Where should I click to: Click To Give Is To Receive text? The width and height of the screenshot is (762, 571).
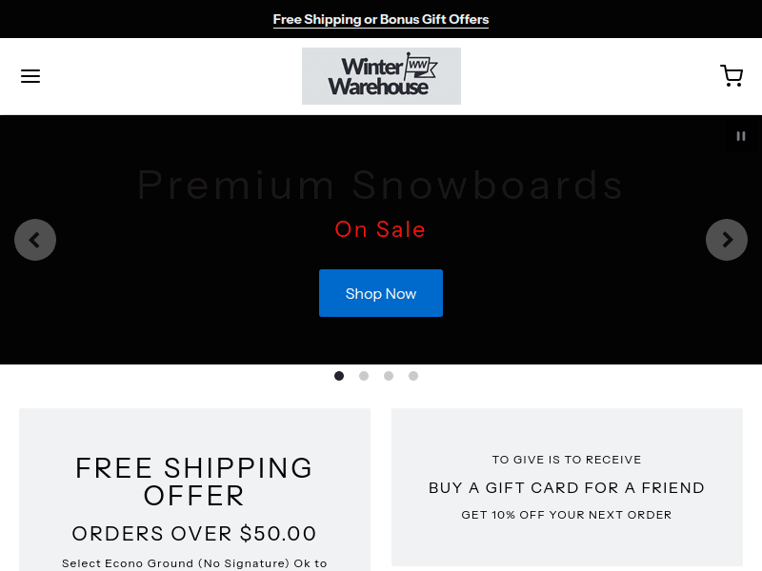coord(567,460)
